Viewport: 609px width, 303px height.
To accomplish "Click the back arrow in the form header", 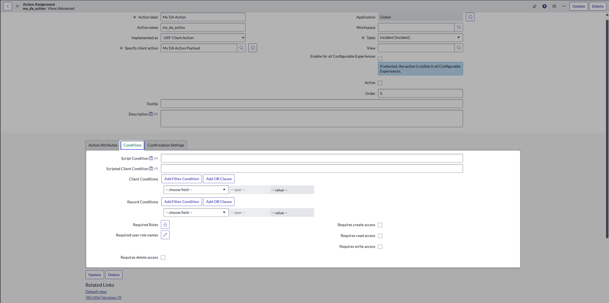I will [8, 6].
